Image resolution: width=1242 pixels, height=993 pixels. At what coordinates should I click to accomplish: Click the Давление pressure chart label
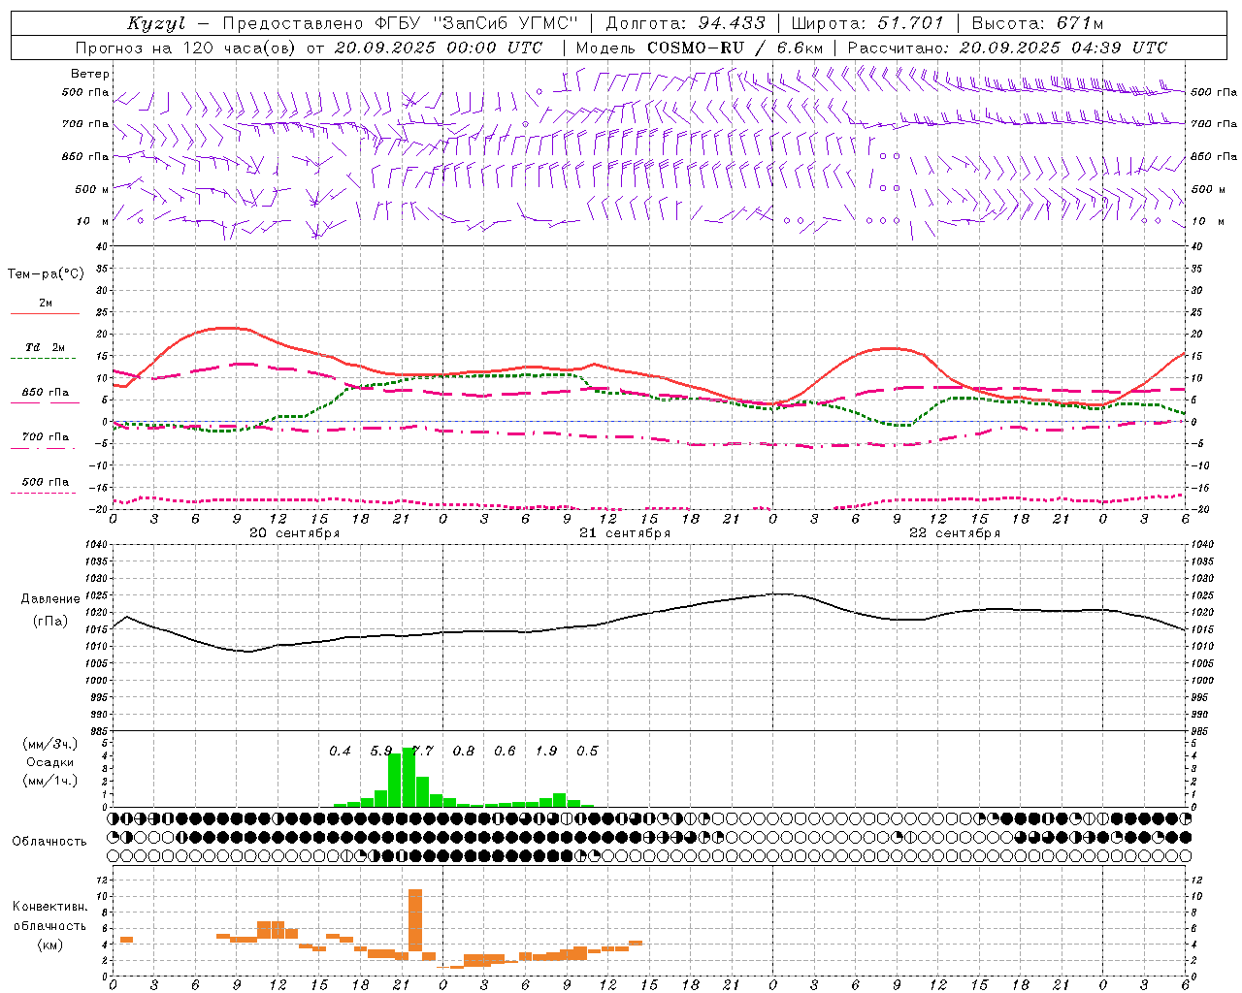coord(52,599)
